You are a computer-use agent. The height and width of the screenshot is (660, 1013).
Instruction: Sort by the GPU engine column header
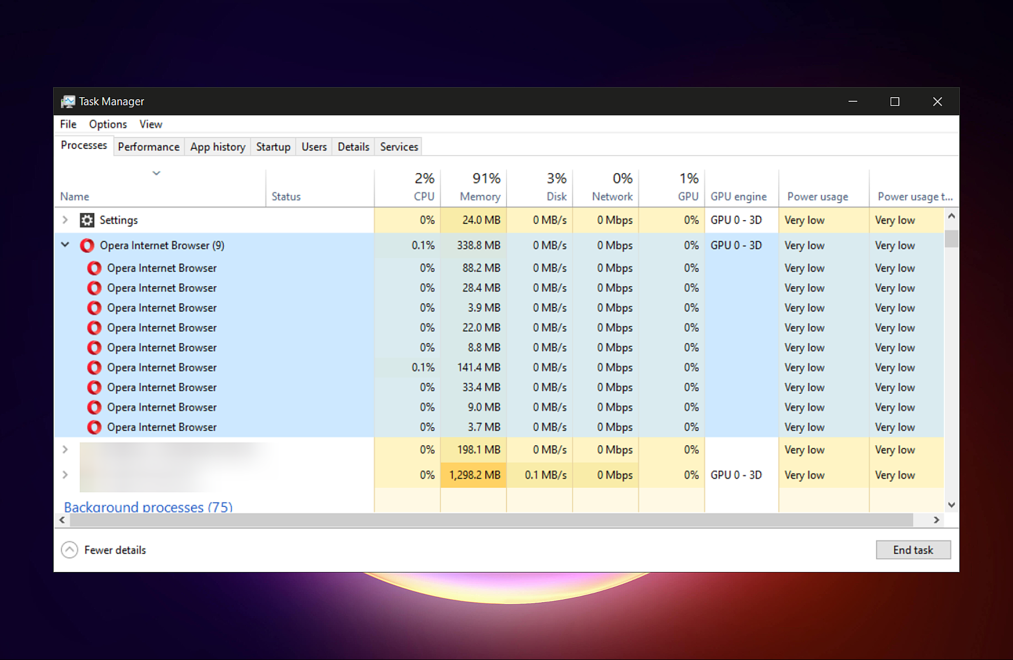(x=741, y=188)
